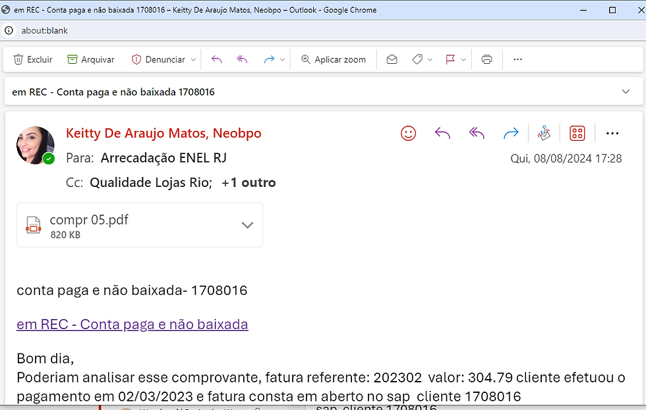Open flag options dropdown arrow
The image size is (646, 410).
click(x=463, y=60)
